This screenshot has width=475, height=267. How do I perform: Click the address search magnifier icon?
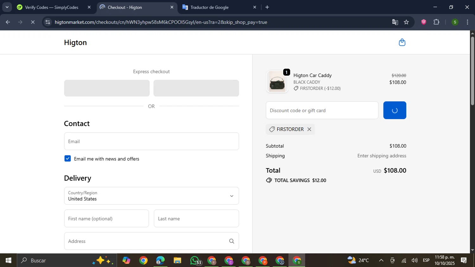coord(231,241)
